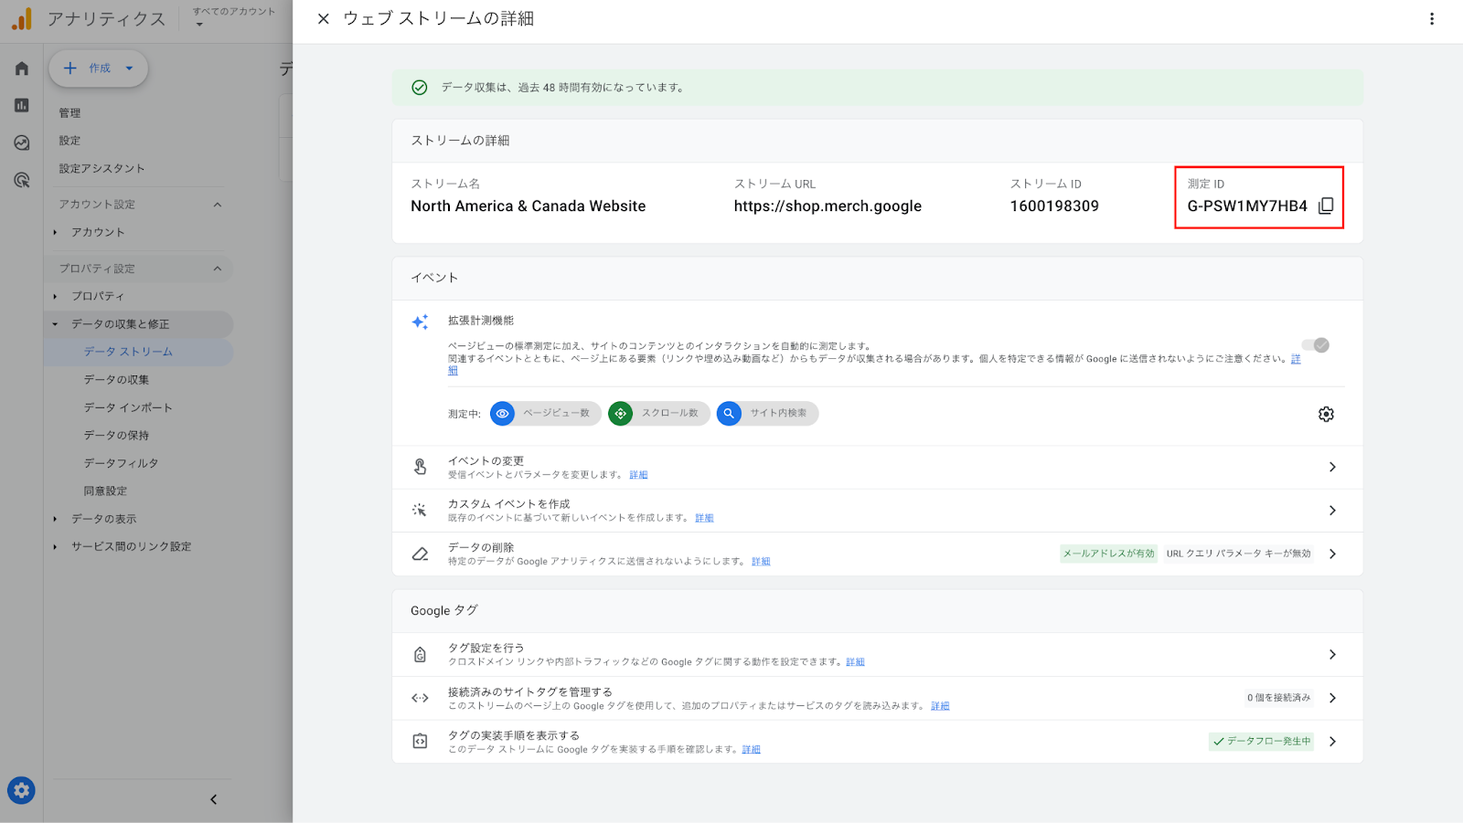The image size is (1463, 823).
Task: Click the stream URL https://shop.merch.google
Action: click(828, 206)
